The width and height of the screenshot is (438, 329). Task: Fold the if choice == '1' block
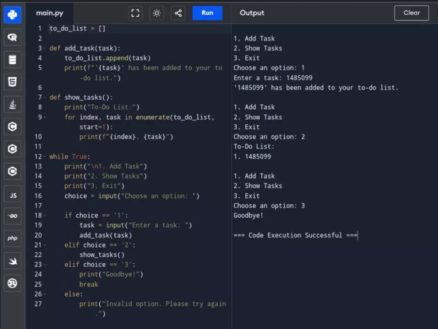45,216
